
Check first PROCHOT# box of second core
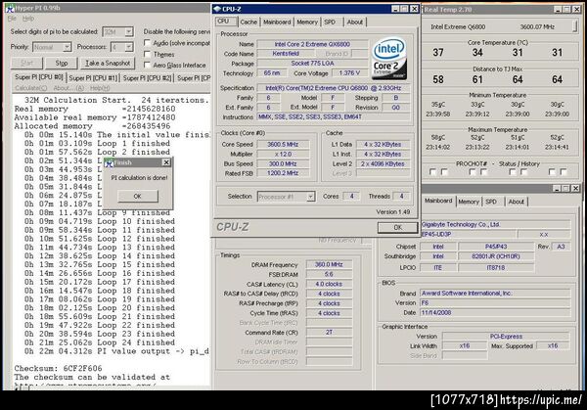point(473,172)
